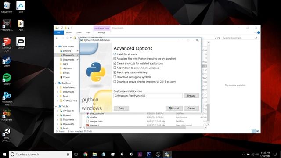Open the address bar history dropdown
The height and width of the screenshot is (158, 281).
(x=215, y=38)
